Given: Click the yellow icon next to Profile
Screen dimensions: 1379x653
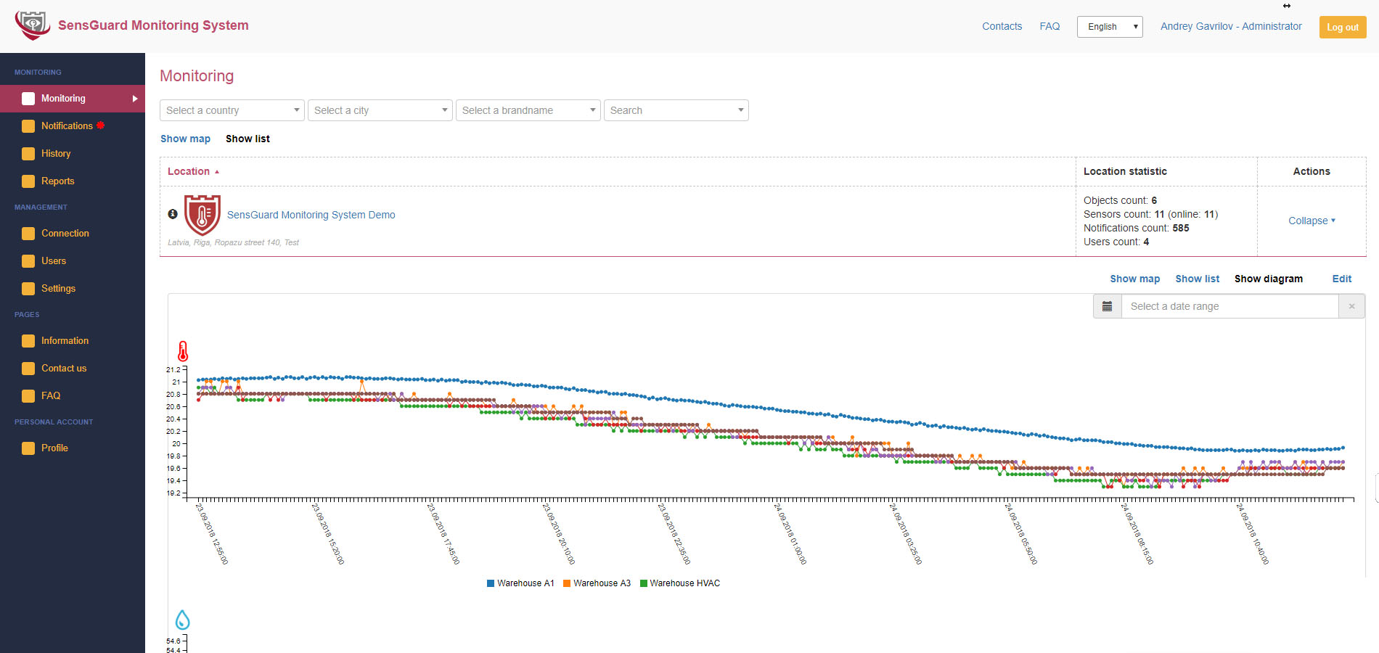Looking at the screenshot, I should pyautogui.click(x=28, y=448).
